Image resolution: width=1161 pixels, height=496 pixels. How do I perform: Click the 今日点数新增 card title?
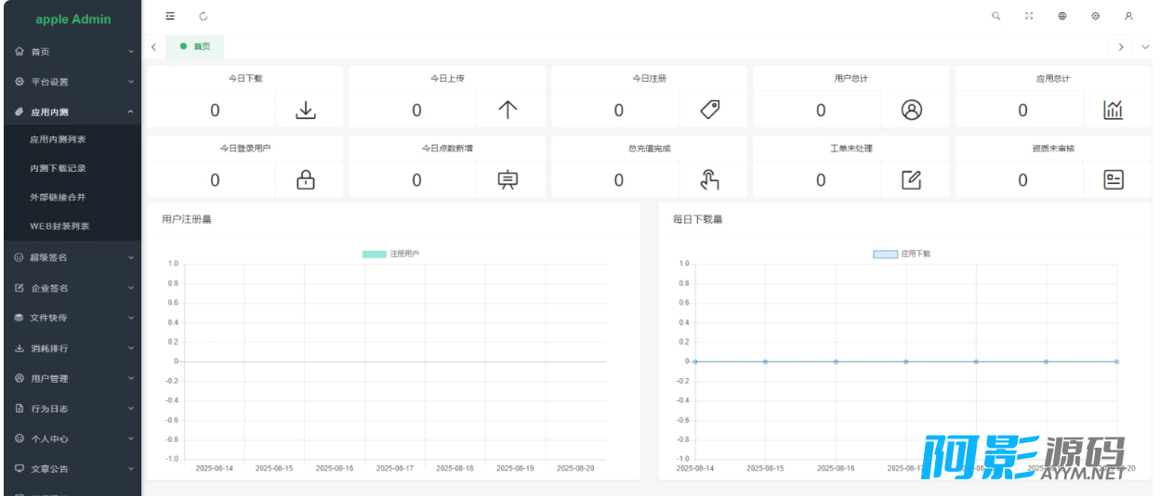[x=447, y=149]
